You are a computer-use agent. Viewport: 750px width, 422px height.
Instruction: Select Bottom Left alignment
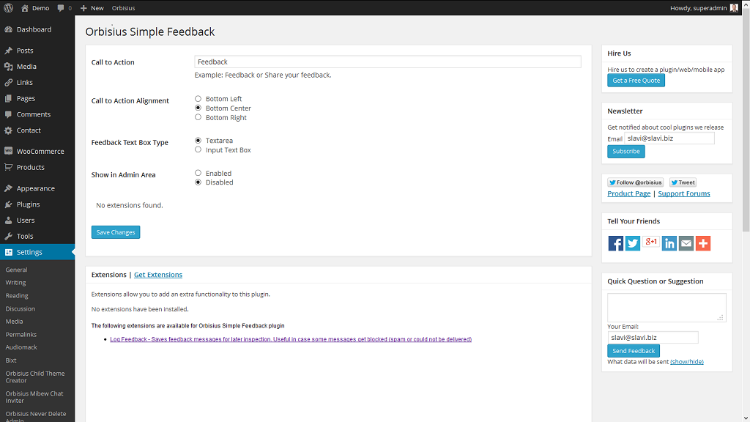click(198, 99)
